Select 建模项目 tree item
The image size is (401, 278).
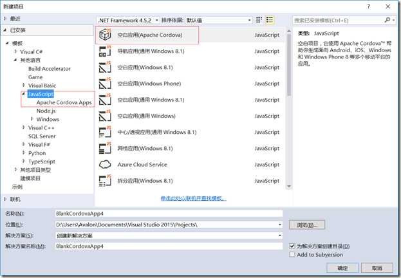pyautogui.click(x=30, y=178)
